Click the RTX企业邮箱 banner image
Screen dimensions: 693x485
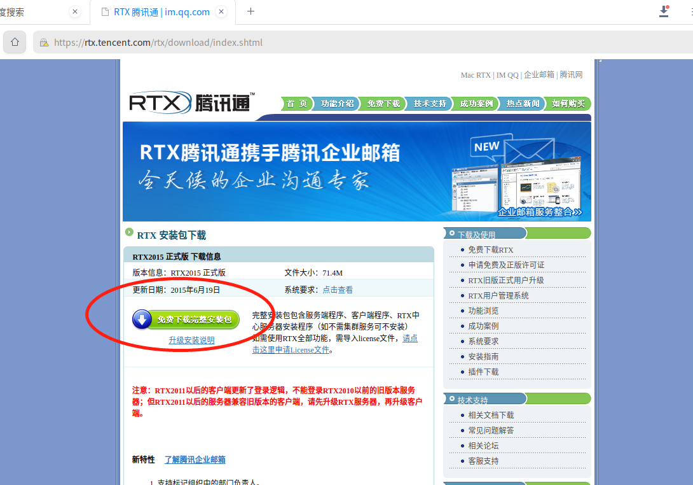(357, 172)
